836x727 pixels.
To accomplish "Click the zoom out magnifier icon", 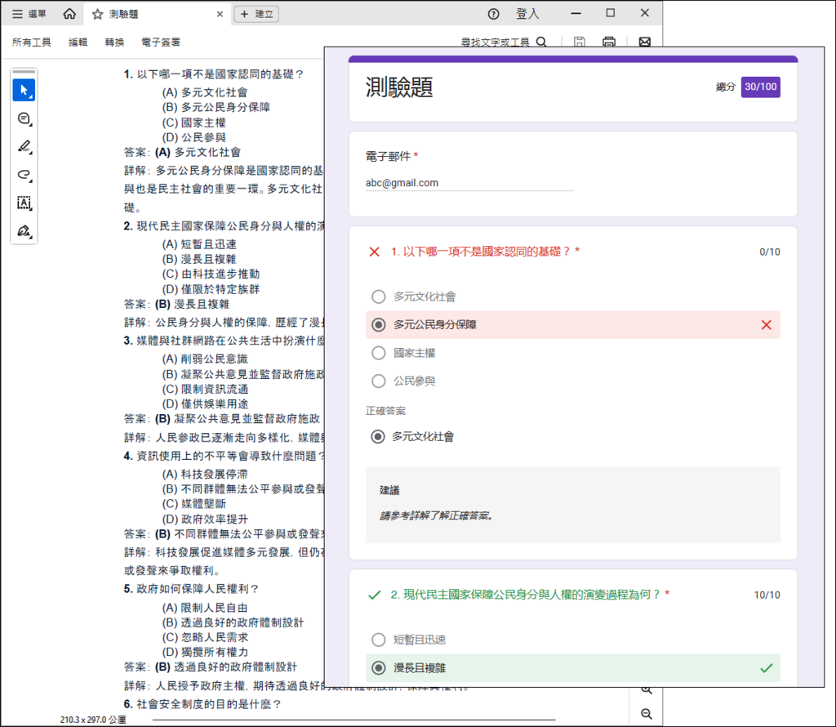I will (x=647, y=714).
